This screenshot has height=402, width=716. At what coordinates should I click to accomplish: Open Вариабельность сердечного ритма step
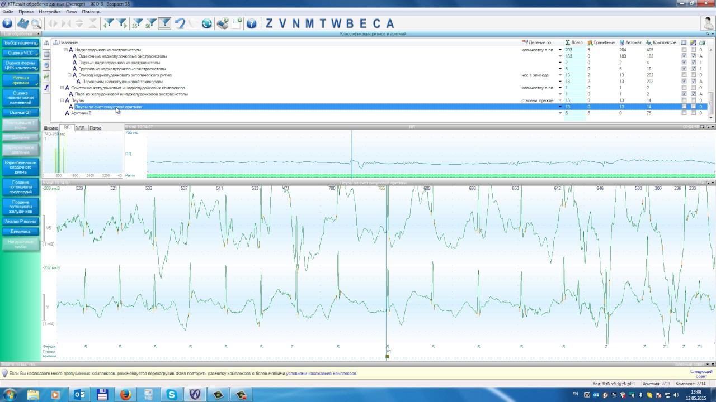[x=20, y=167]
